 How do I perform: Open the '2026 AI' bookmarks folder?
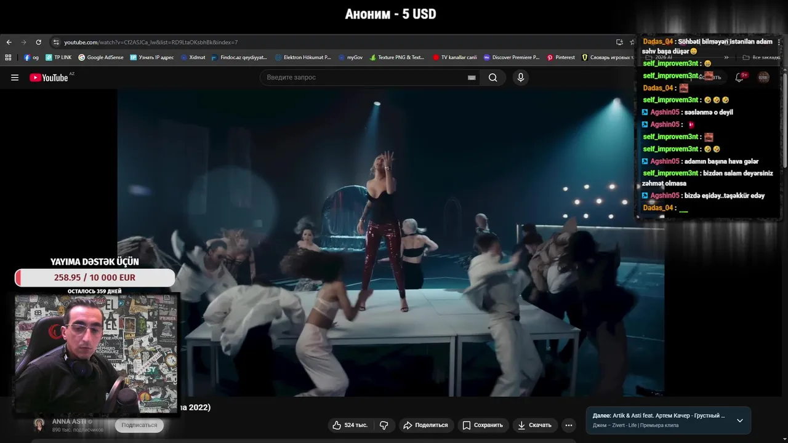pyautogui.click(x=659, y=57)
